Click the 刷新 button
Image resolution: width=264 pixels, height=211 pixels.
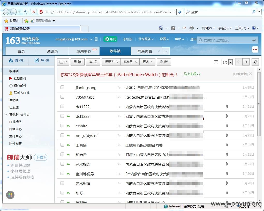pos(164,62)
